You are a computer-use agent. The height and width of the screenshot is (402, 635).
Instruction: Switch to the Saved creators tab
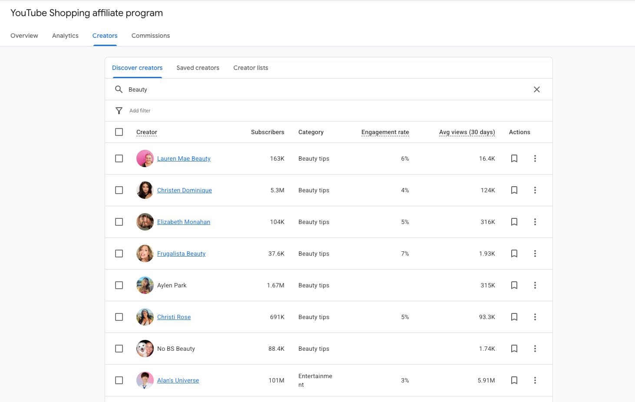[x=198, y=68]
